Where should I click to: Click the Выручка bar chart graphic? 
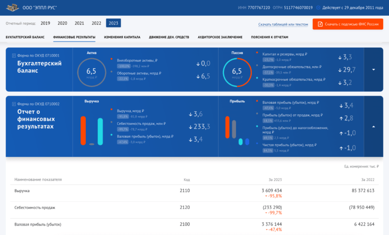click(x=91, y=131)
